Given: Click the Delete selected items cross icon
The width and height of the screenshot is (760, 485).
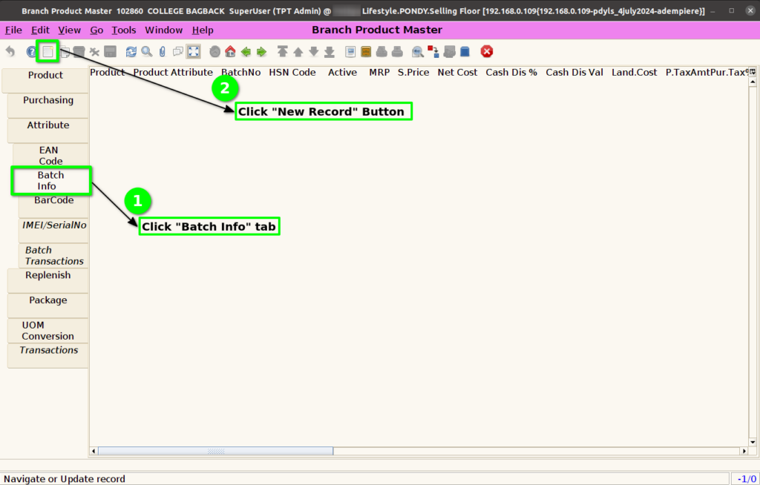Looking at the screenshot, I should click(x=94, y=51).
